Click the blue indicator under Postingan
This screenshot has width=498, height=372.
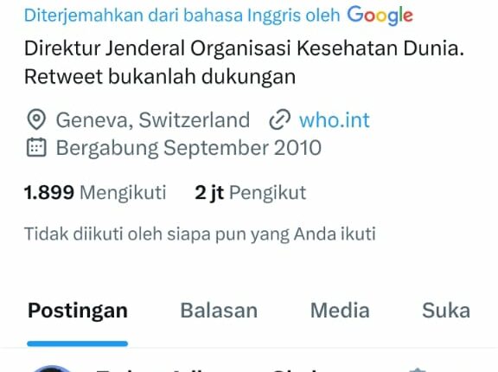tap(78, 343)
